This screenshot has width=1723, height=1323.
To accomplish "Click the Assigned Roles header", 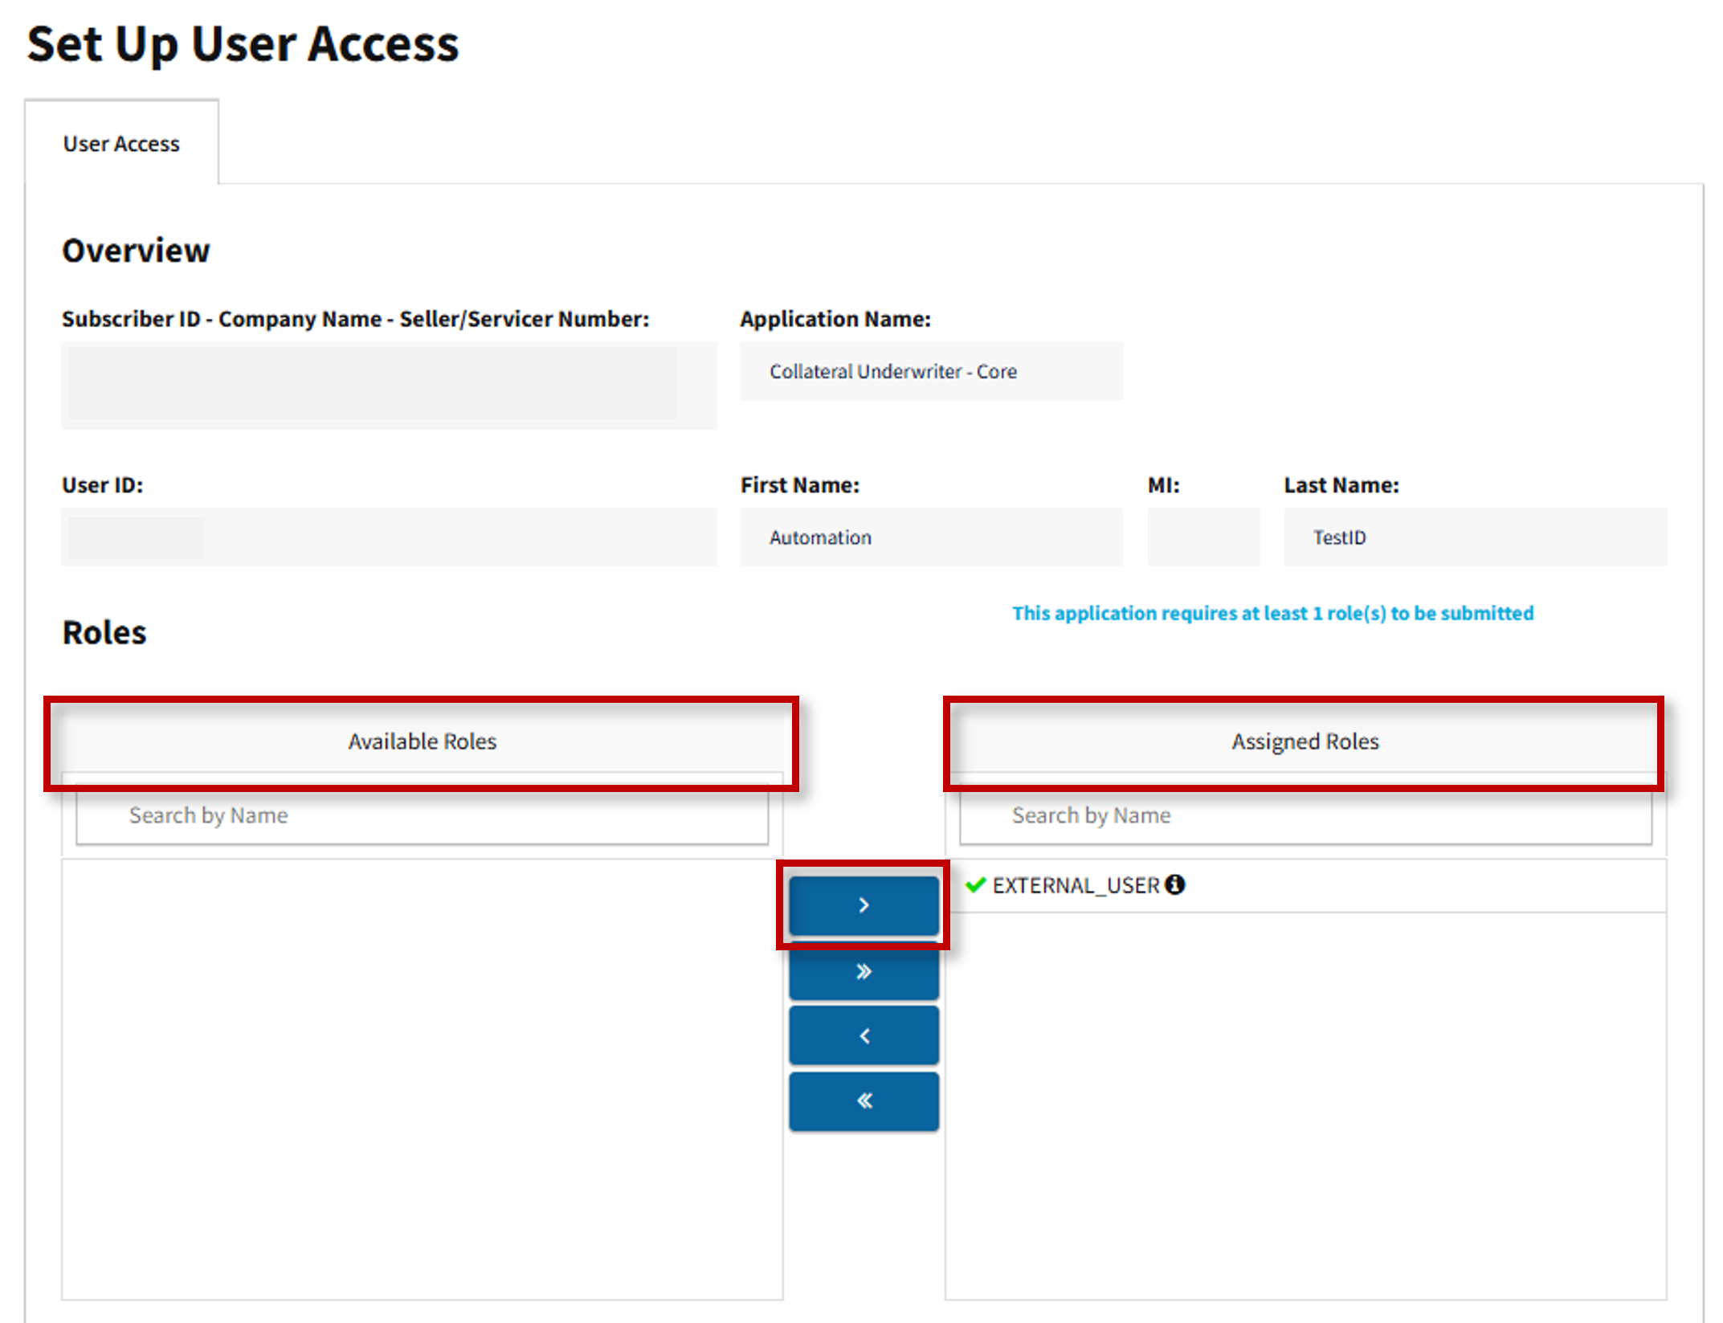I will point(1305,741).
